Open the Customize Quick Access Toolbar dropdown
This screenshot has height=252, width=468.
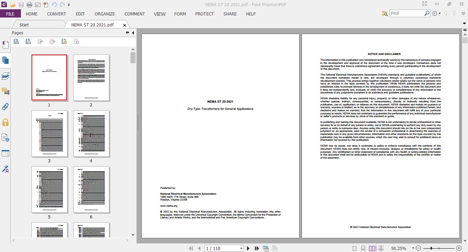point(69,5)
